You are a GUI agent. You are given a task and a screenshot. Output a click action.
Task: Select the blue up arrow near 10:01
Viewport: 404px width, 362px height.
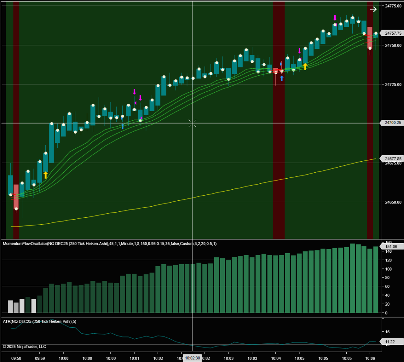[123, 126]
